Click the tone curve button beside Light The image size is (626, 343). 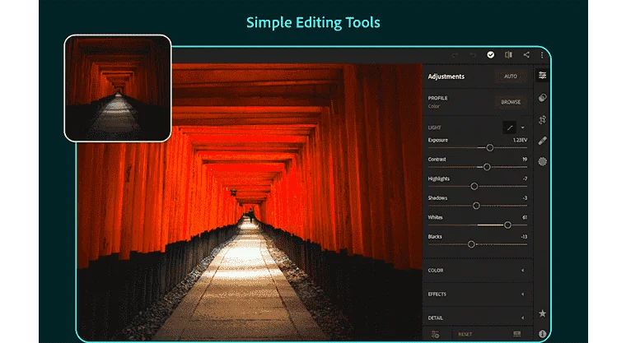point(509,127)
